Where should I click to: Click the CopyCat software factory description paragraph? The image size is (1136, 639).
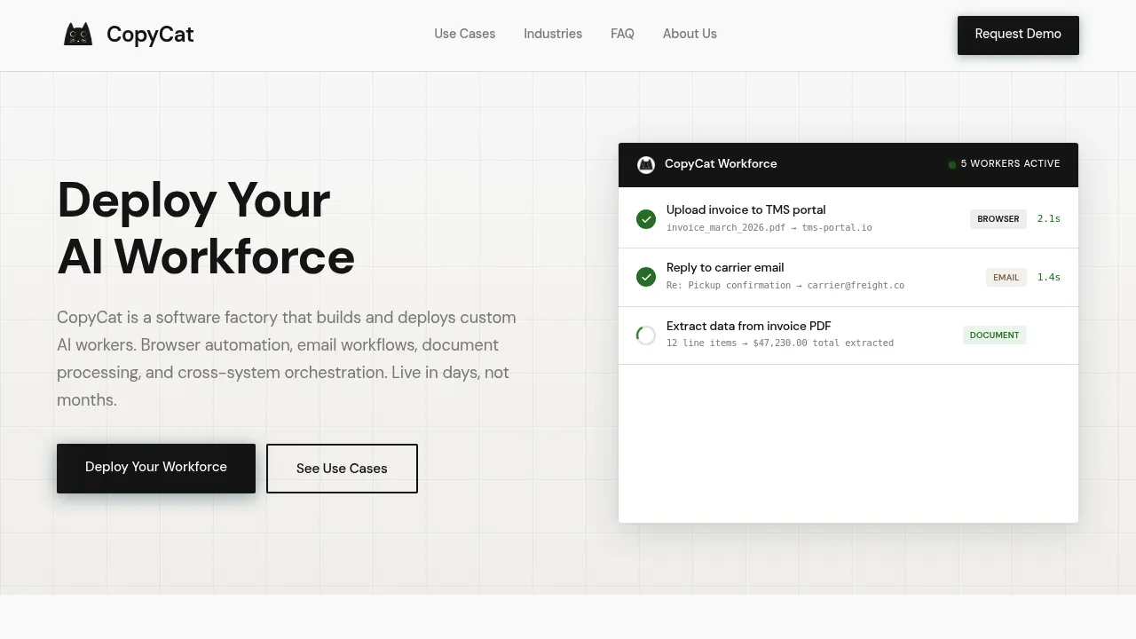[287, 359]
